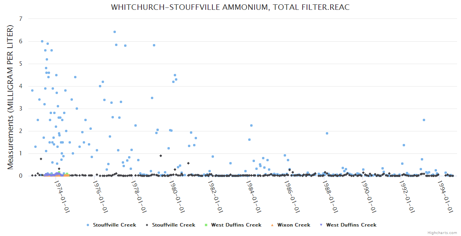Click the Measurements y-axis title
The height and width of the screenshot is (236, 461).
tap(11, 97)
